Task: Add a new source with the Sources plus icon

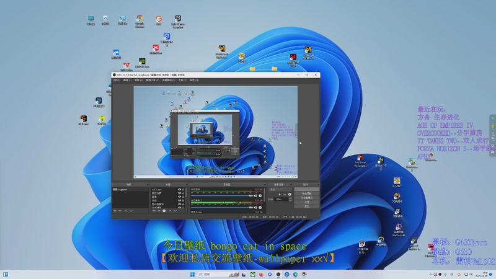Action: tap(154, 211)
